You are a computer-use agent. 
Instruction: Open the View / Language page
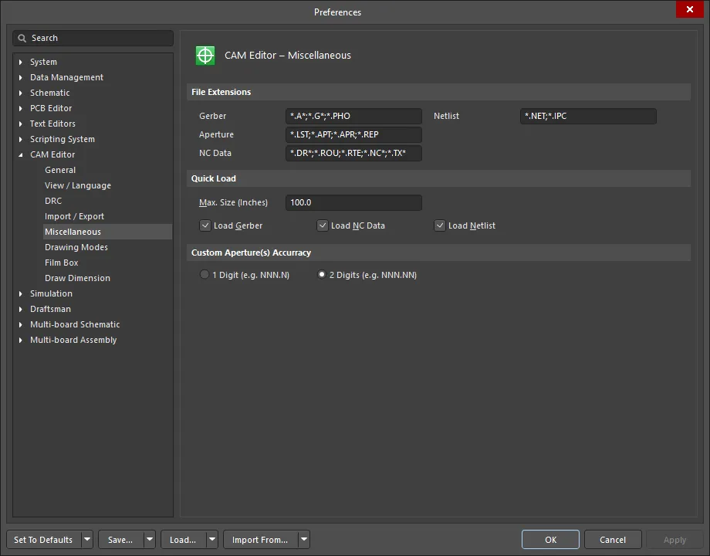78,185
